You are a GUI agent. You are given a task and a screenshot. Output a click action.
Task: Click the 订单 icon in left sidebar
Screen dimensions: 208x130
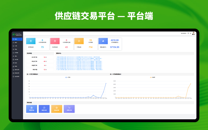[x=13, y=46]
